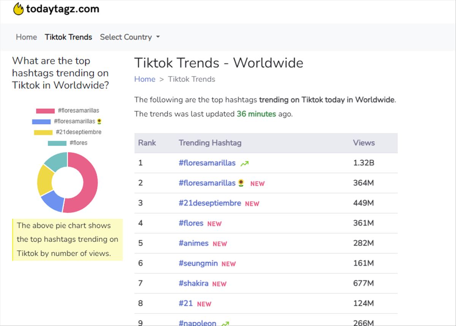This screenshot has height=326, width=456.
Task: Click the green trending arrow beside #napoleon
Action: [x=225, y=324]
